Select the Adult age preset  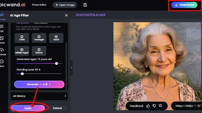click(x=56, y=38)
